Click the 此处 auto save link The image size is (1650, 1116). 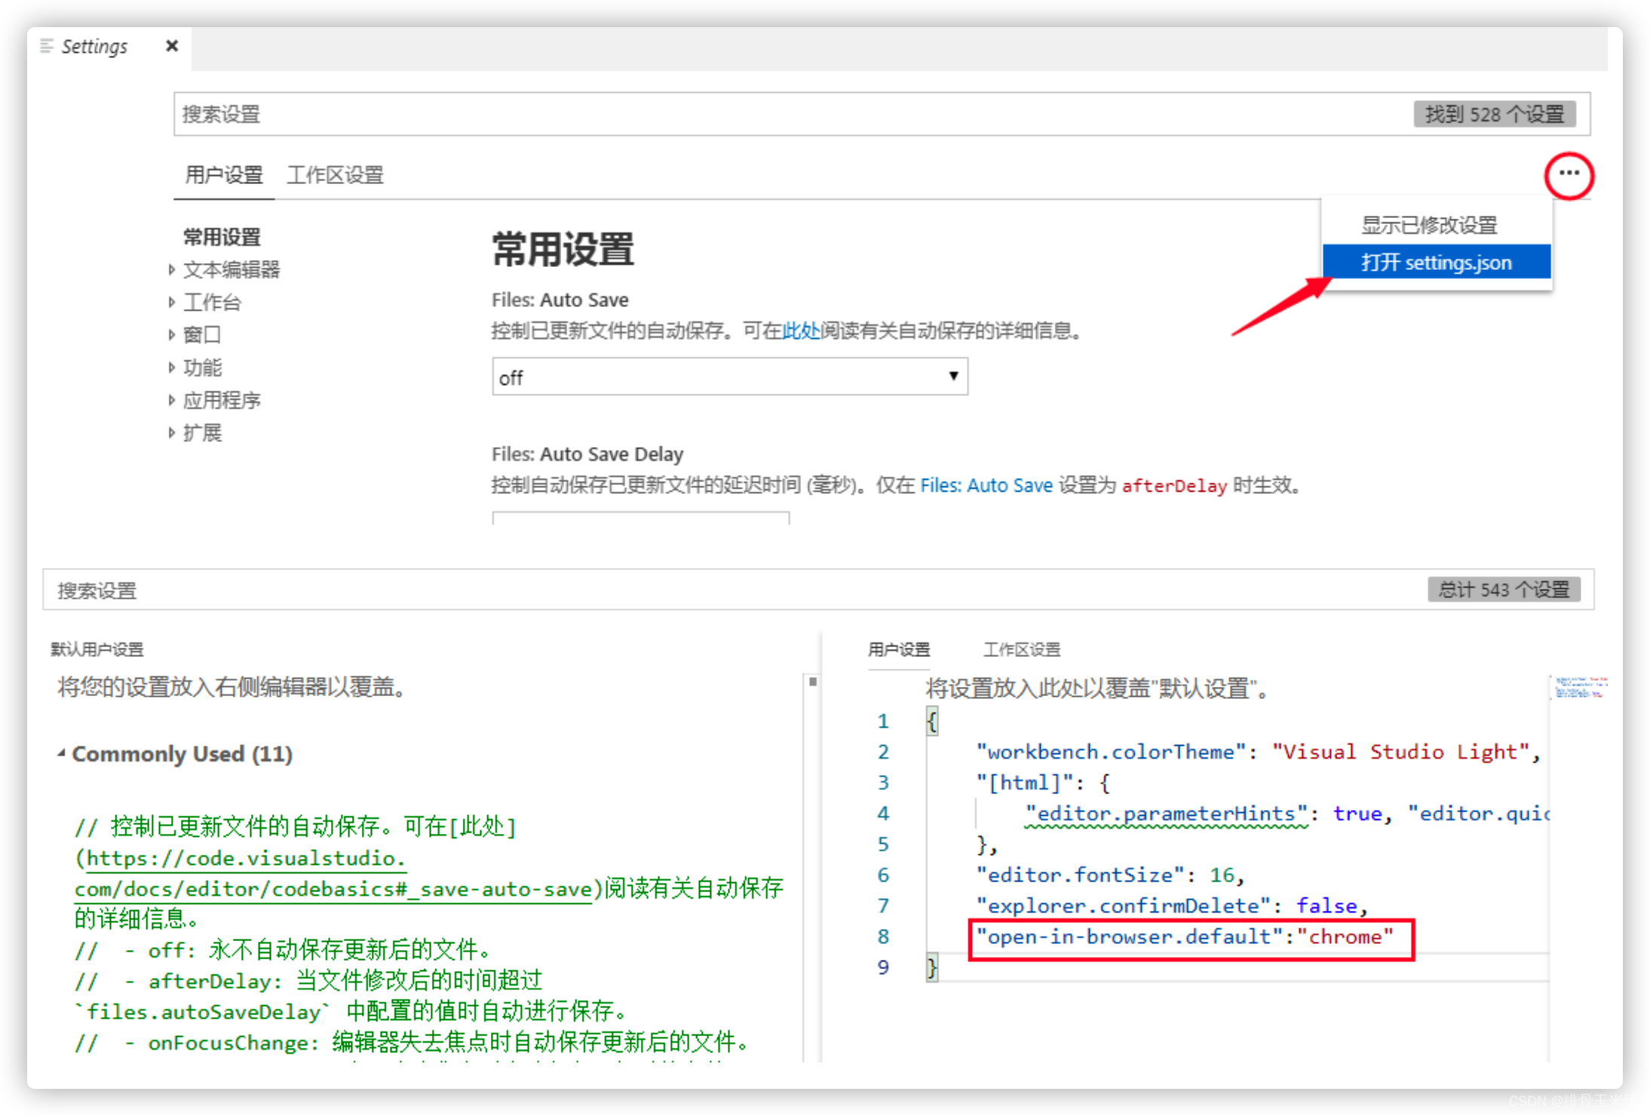click(800, 331)
